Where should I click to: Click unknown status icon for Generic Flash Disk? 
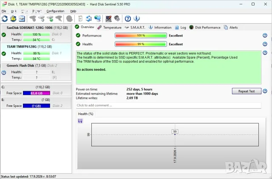tap(4, 73)
